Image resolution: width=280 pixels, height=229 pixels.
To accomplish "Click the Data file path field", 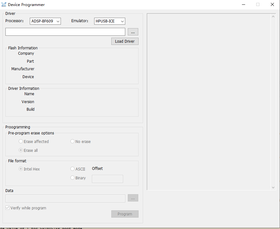I will [x=65, y=198].
